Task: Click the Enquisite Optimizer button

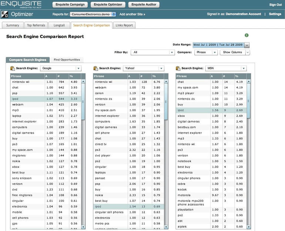Action: tap(108, 4)
